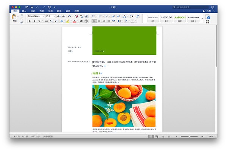This screenshot has width=227, height=151.
Task: Open the Styles Pane (样式窗格)
Action: click(208, 19)
